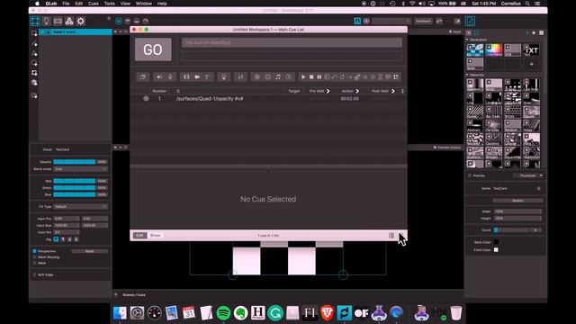Select the add Quad tool
Screen dimensions: 576x324
[x=34, y=33]
